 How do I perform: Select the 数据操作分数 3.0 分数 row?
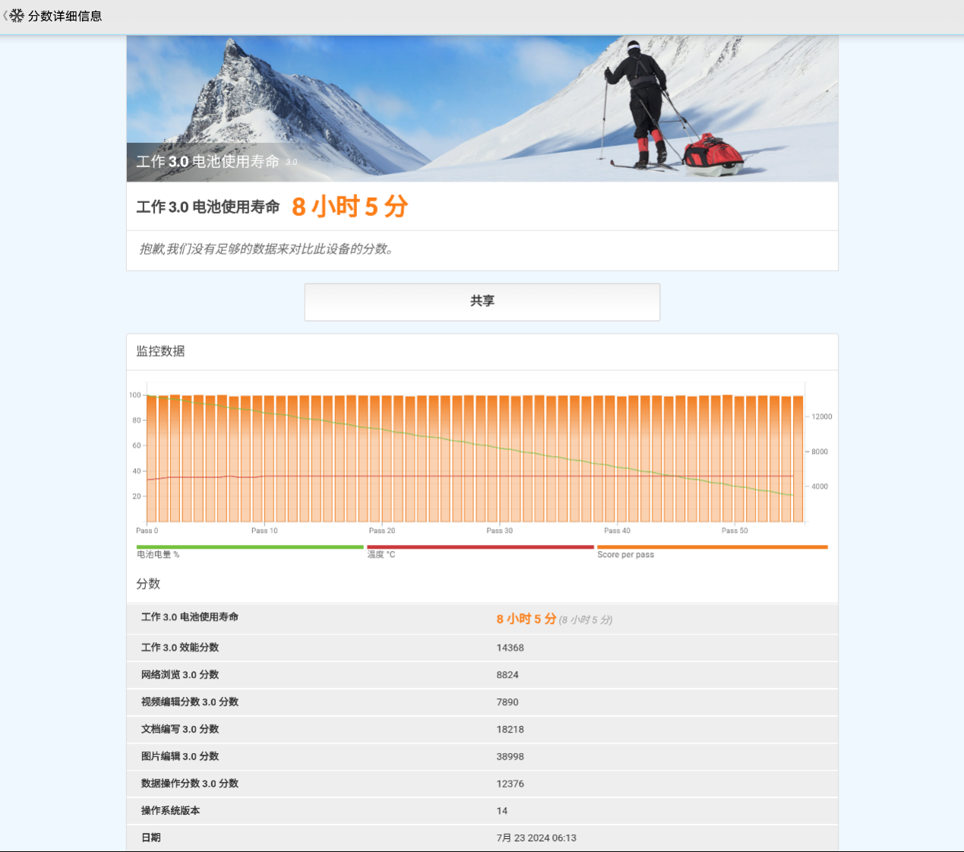pyautogui.click(x=482, y=784)
